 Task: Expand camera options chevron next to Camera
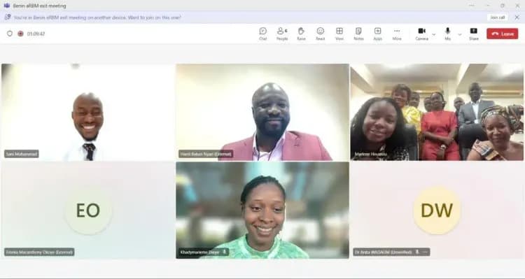coord(434,34)
